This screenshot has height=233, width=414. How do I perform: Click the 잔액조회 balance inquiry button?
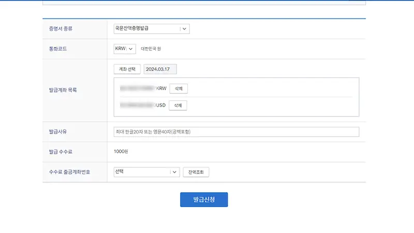click(196, 172)
